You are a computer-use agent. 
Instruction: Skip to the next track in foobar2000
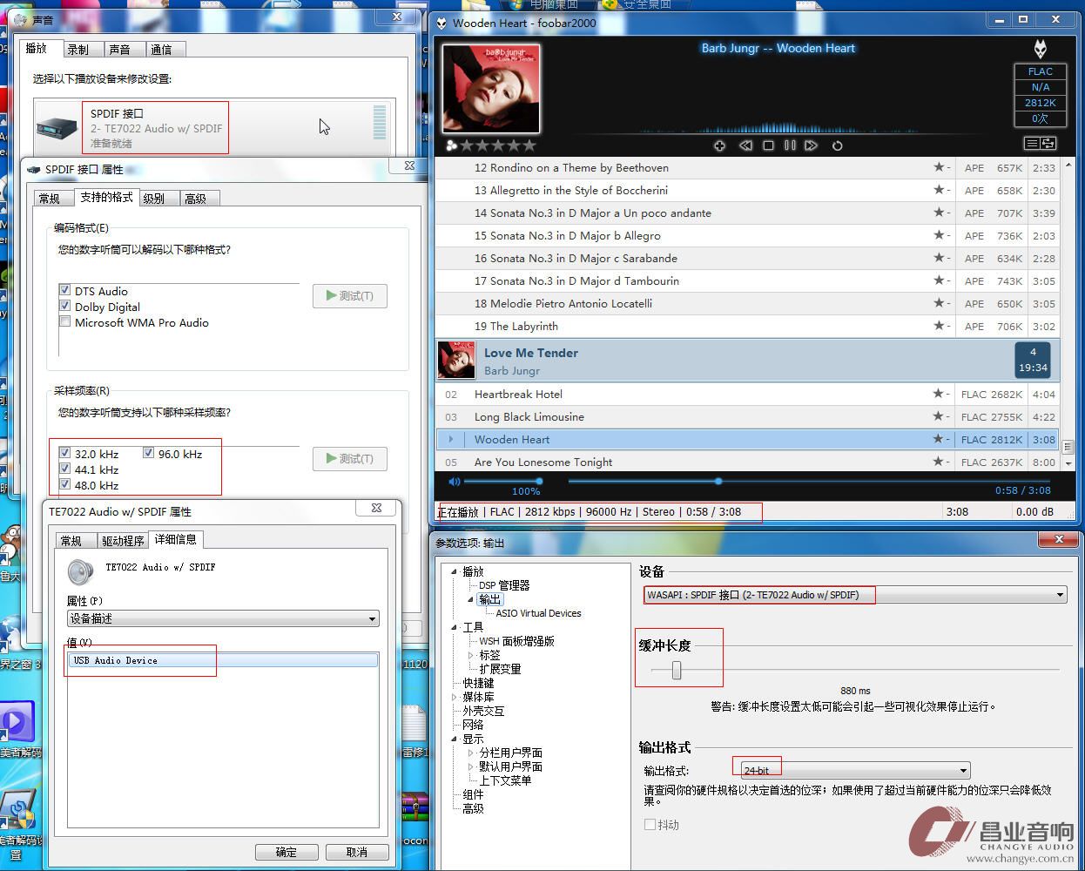click(x=812, y=145)
